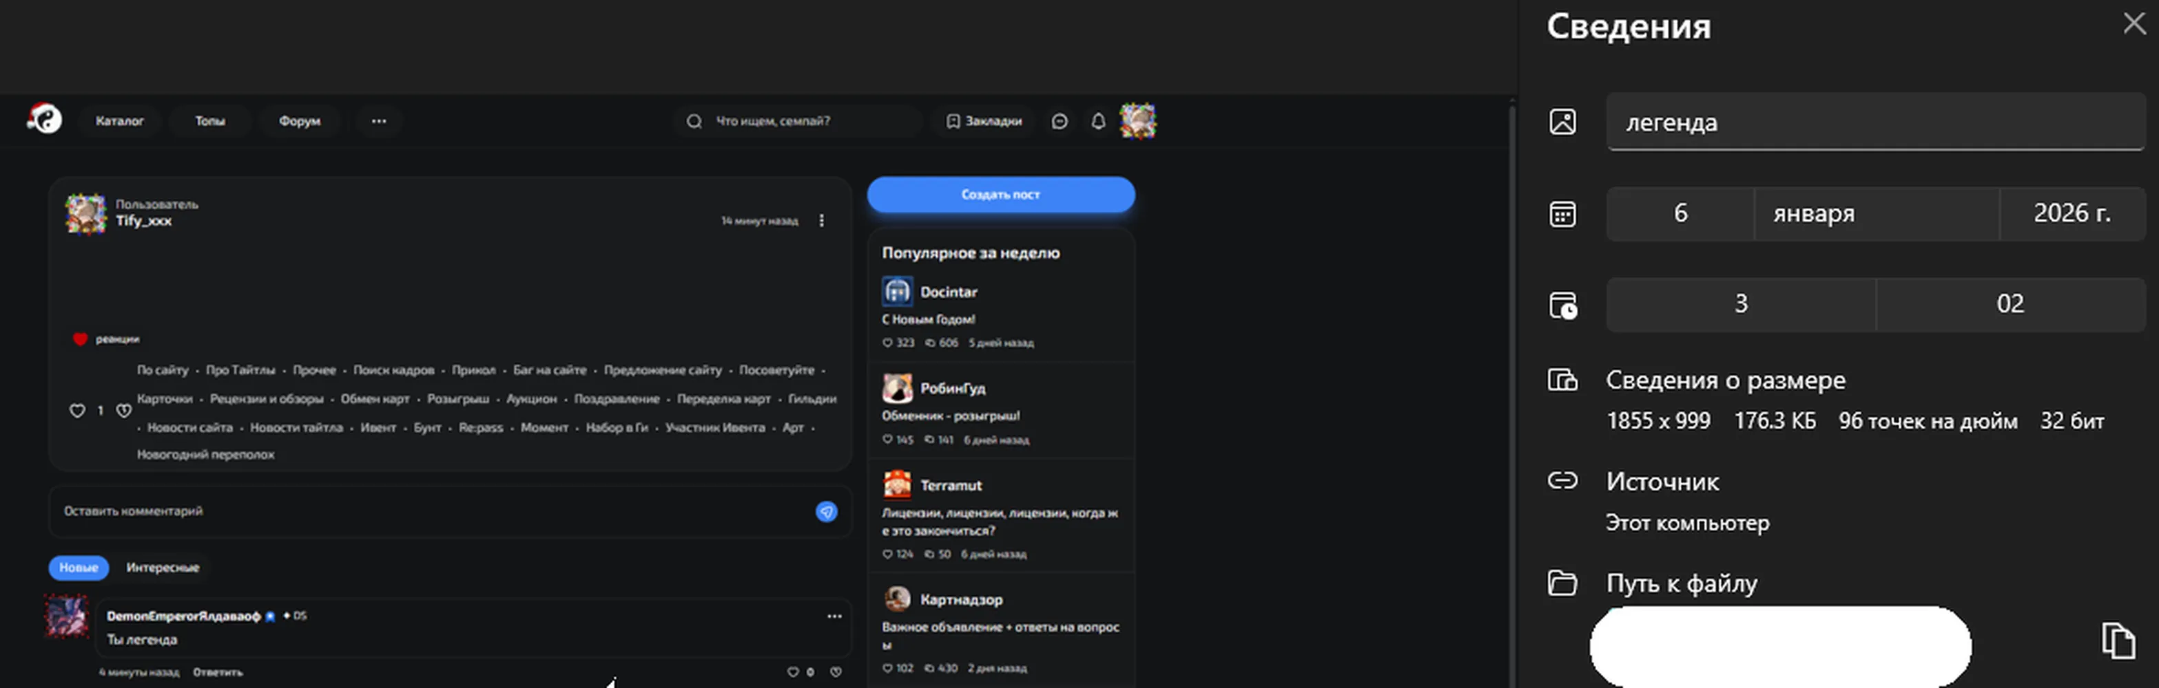Viewport: 2159px width, 688px height.
Task: Change the day value 6
Action: 1680,213
